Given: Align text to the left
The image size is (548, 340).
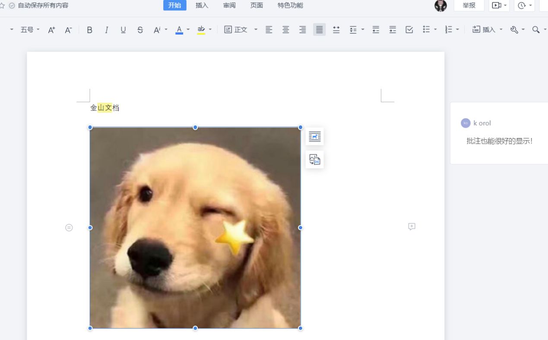Looking at the screenshot, I should pos(269,30).
